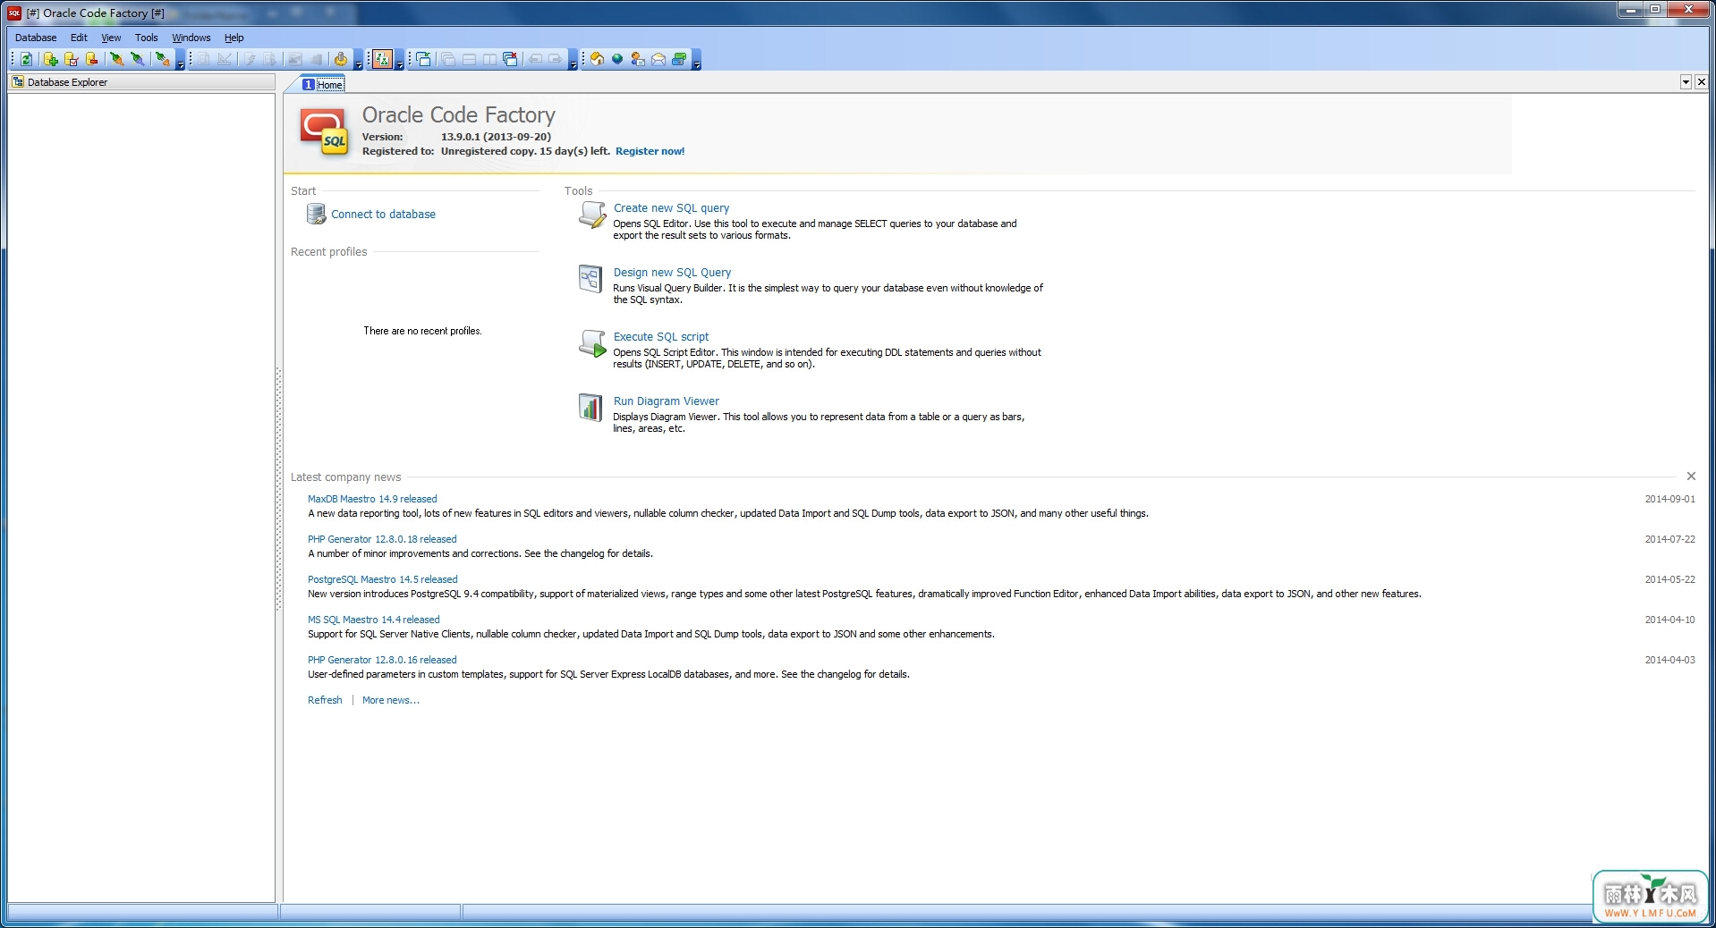This screenshot has height=928, width=1716.
Task: Toggle the Database Explorer panel toolbar button
Action: 382,59
